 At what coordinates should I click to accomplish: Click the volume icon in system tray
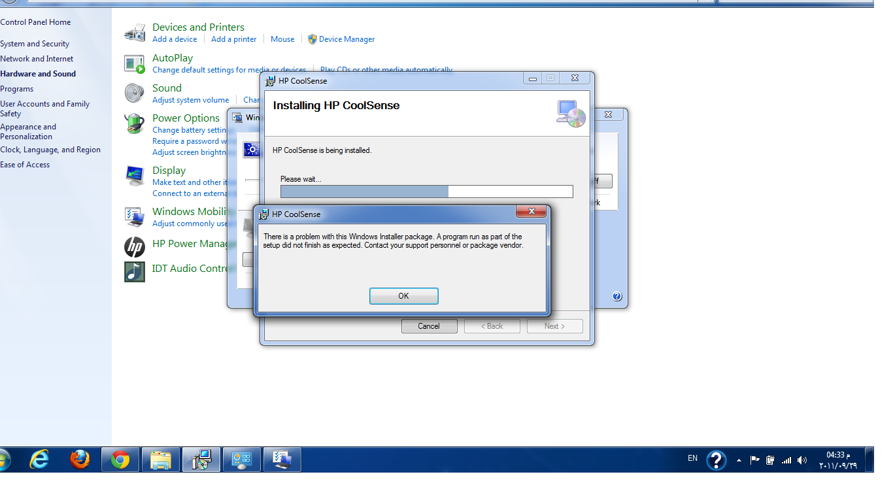(x=802, y=460)
